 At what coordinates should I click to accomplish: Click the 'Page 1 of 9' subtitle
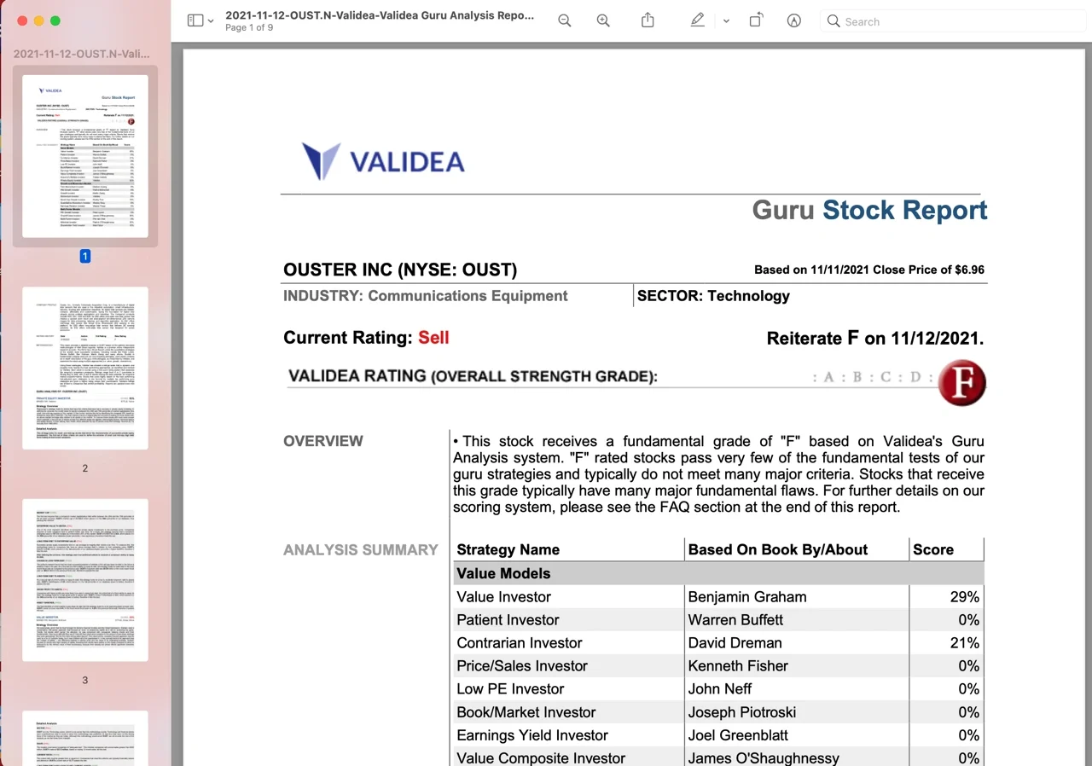click(x=249, y=28)
